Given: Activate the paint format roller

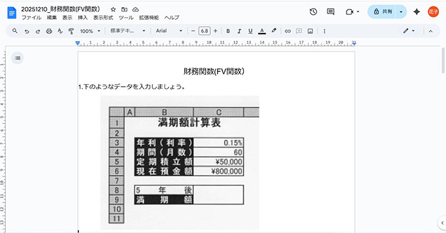Looking at the screenshot, I should pyautogui.click(x=71, y=31).
